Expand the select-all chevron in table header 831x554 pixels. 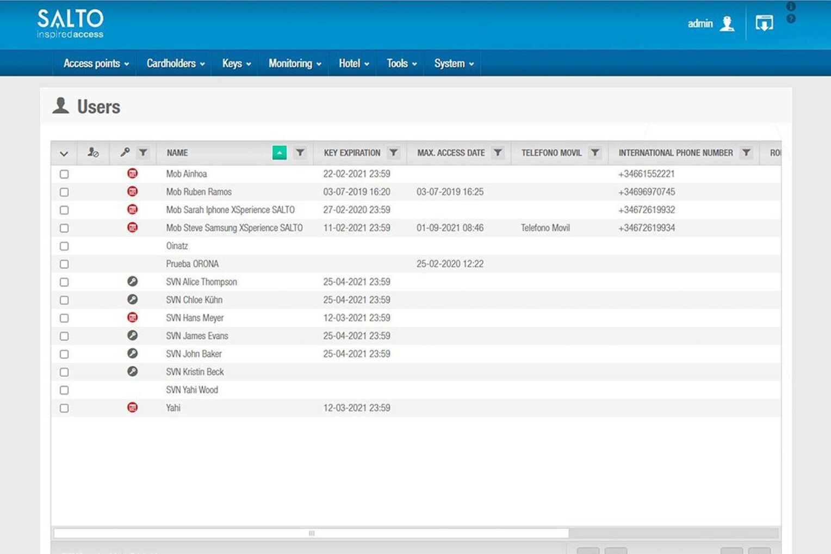(x=64, y=153)
